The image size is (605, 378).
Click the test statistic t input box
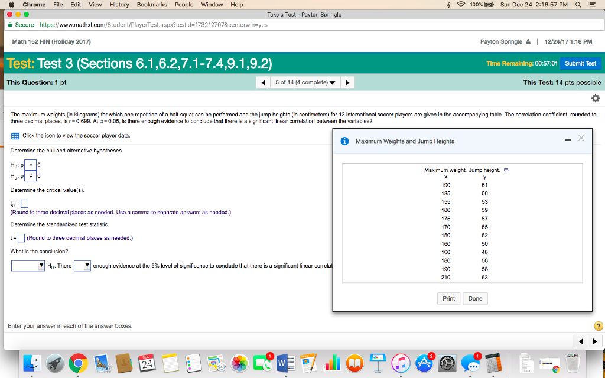pos(21,238)
